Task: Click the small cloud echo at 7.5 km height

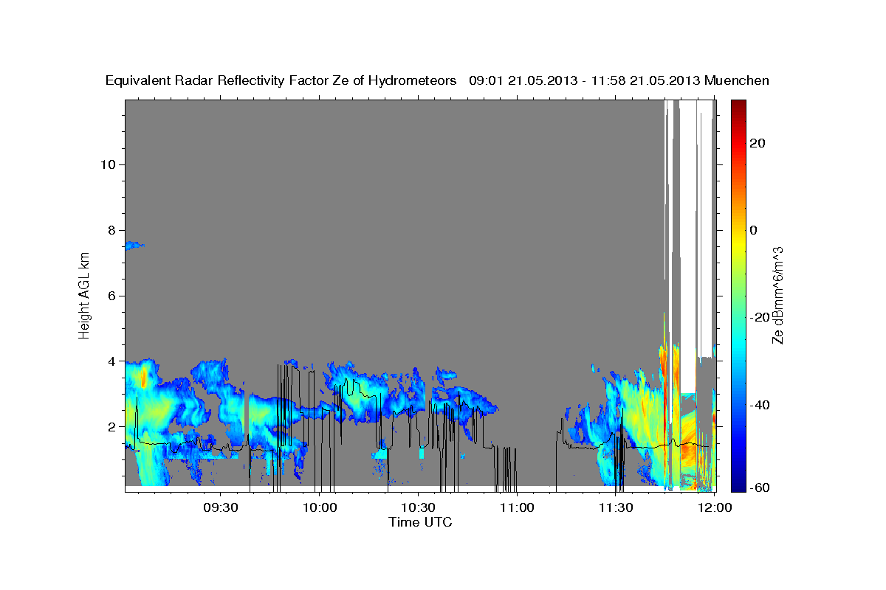Action: tap(134, 245)
